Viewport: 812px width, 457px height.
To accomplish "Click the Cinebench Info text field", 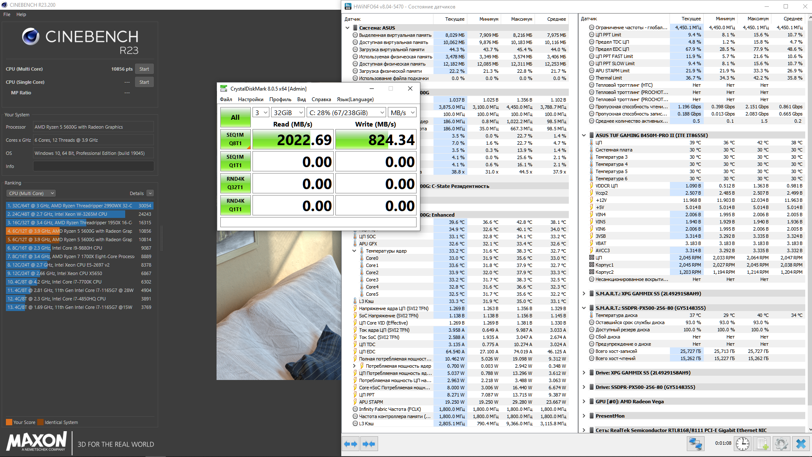I will point(93,166).
